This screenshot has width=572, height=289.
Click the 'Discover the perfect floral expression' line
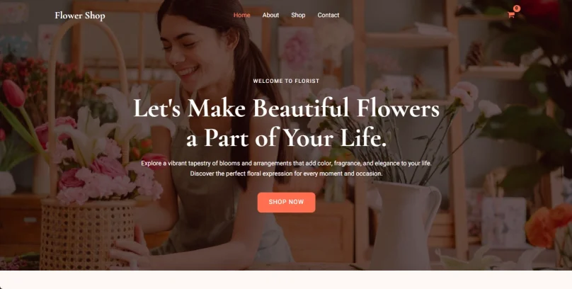click(x=287, y=174)
